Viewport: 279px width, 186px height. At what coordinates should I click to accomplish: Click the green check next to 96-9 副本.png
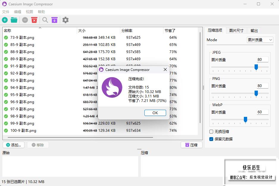pyautogui.click(x=6, y=102)
